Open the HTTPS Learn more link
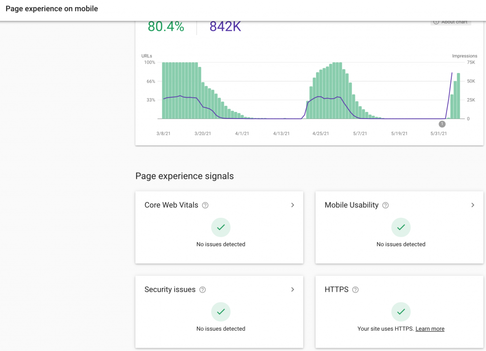 (430, 329)
